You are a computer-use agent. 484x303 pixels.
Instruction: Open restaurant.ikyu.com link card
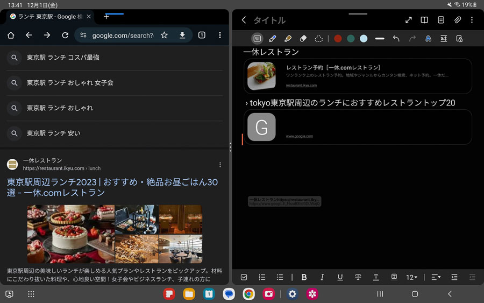pos(358,76)
